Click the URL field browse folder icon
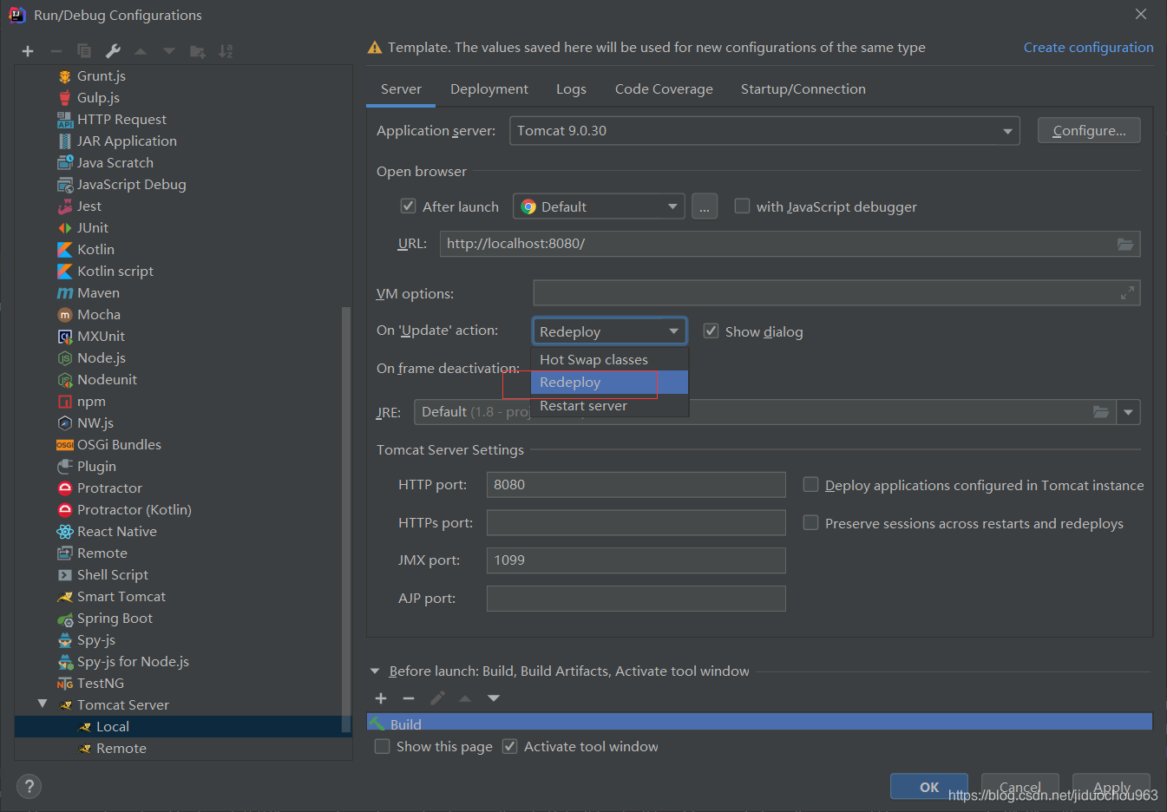 point(1125,244)
